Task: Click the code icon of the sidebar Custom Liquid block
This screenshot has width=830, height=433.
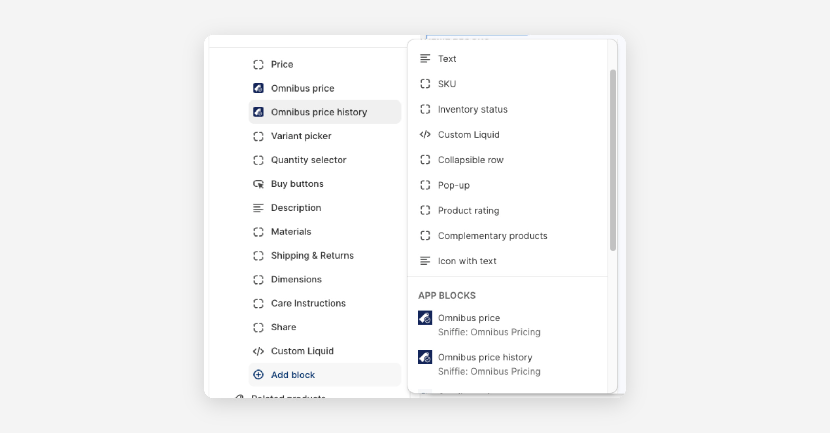Action: 258,351
